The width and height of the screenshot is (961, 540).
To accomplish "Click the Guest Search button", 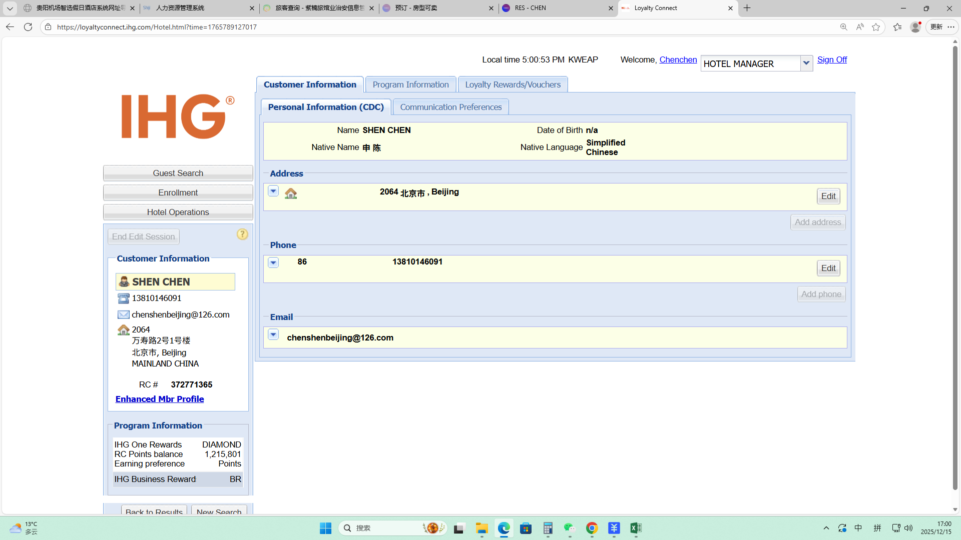I will pos(178,173).
